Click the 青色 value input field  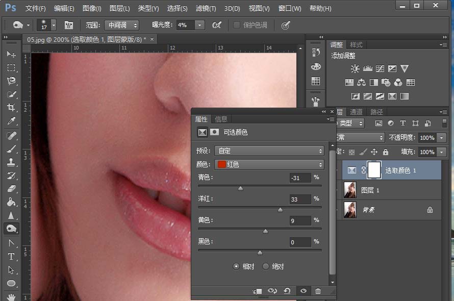pyautogui.click(x=299, y=178)
